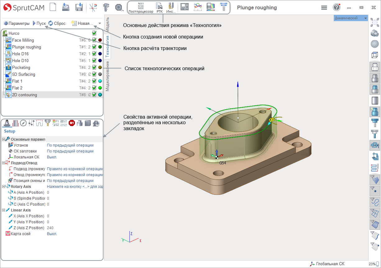Launch the Постпроцессор action
Viewport: 381px width, 268px height.
coord(141,8)
